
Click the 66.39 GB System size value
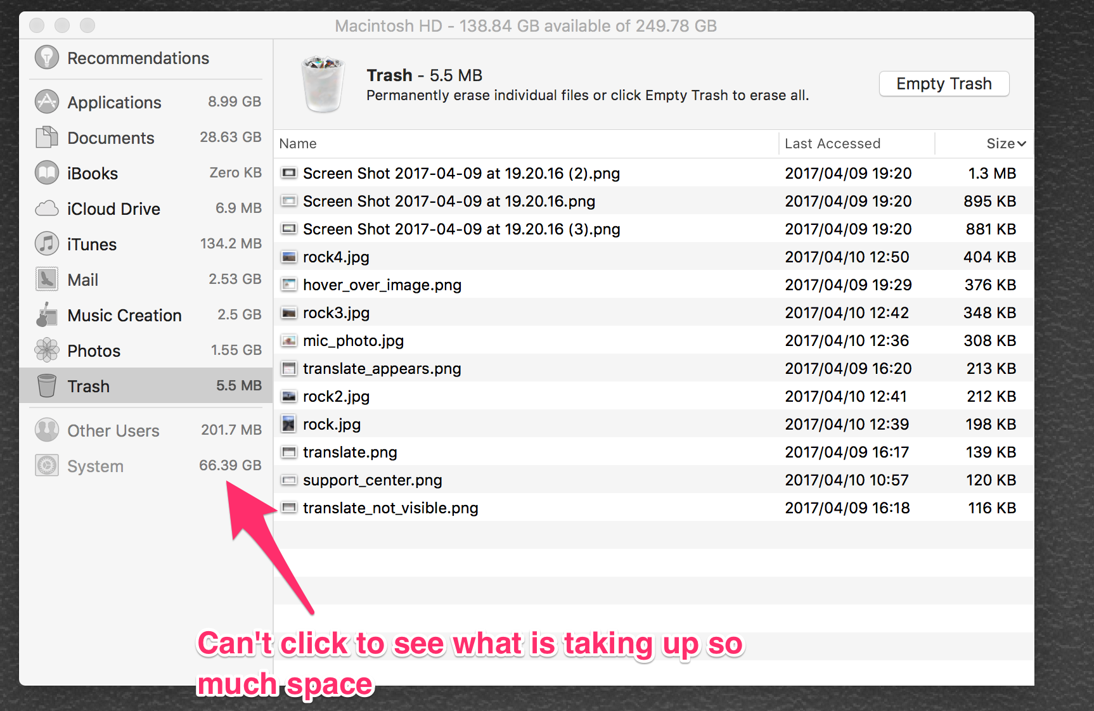[230, 465]
